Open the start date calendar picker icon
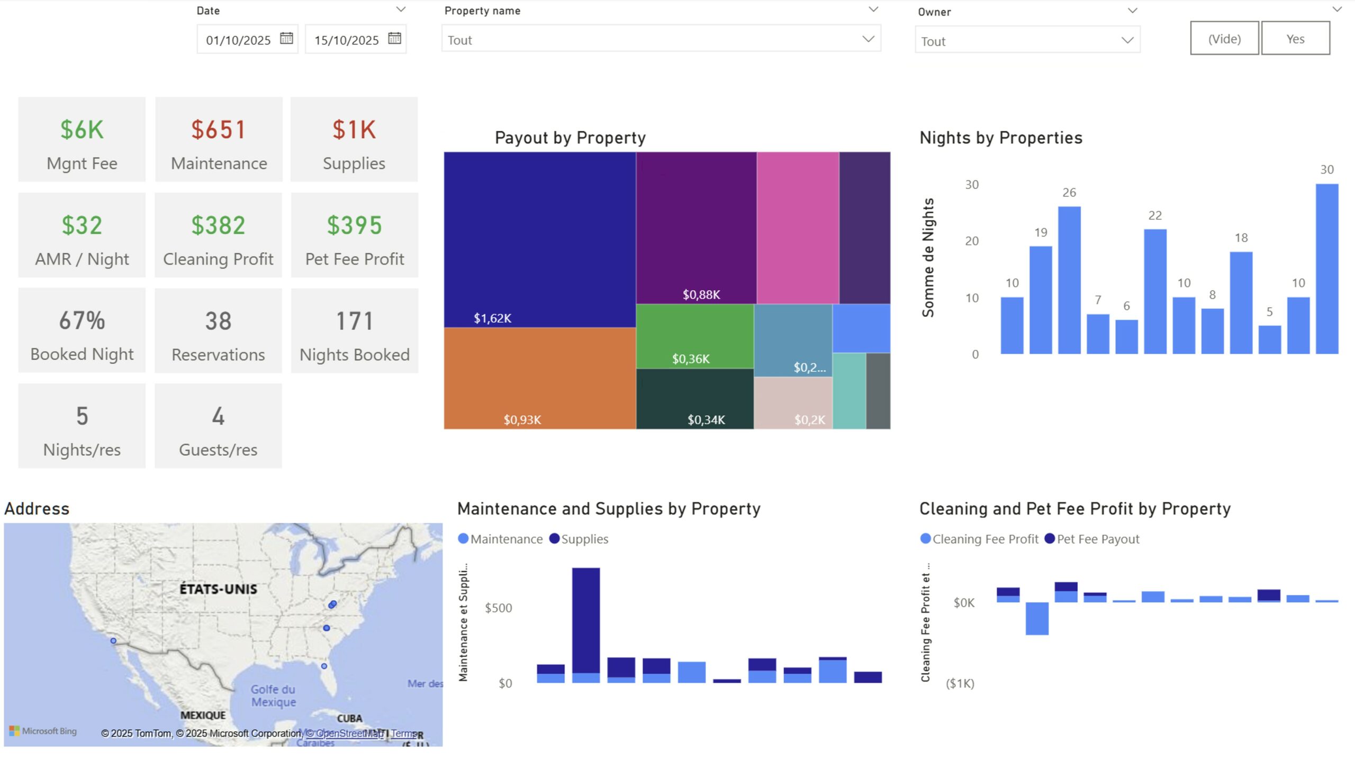 click(286, 38)
